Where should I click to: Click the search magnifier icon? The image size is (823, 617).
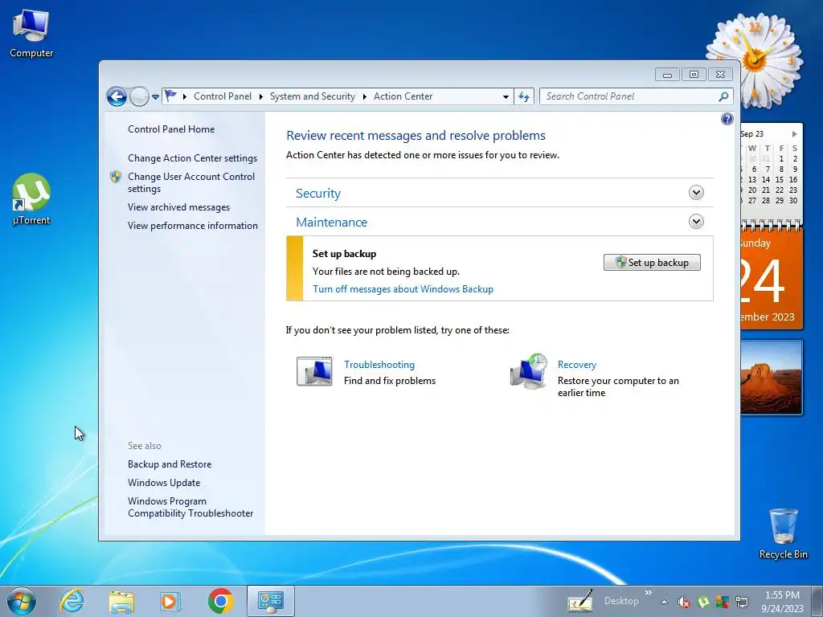[x=724, y=96]
